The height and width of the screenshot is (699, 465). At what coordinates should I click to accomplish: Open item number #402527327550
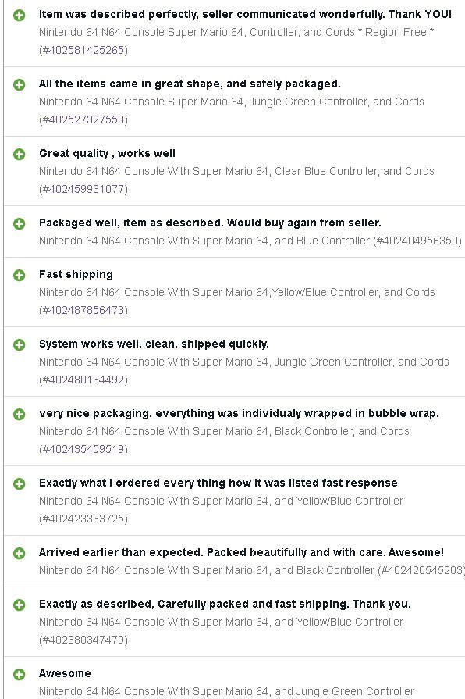[x=83, y=120]
